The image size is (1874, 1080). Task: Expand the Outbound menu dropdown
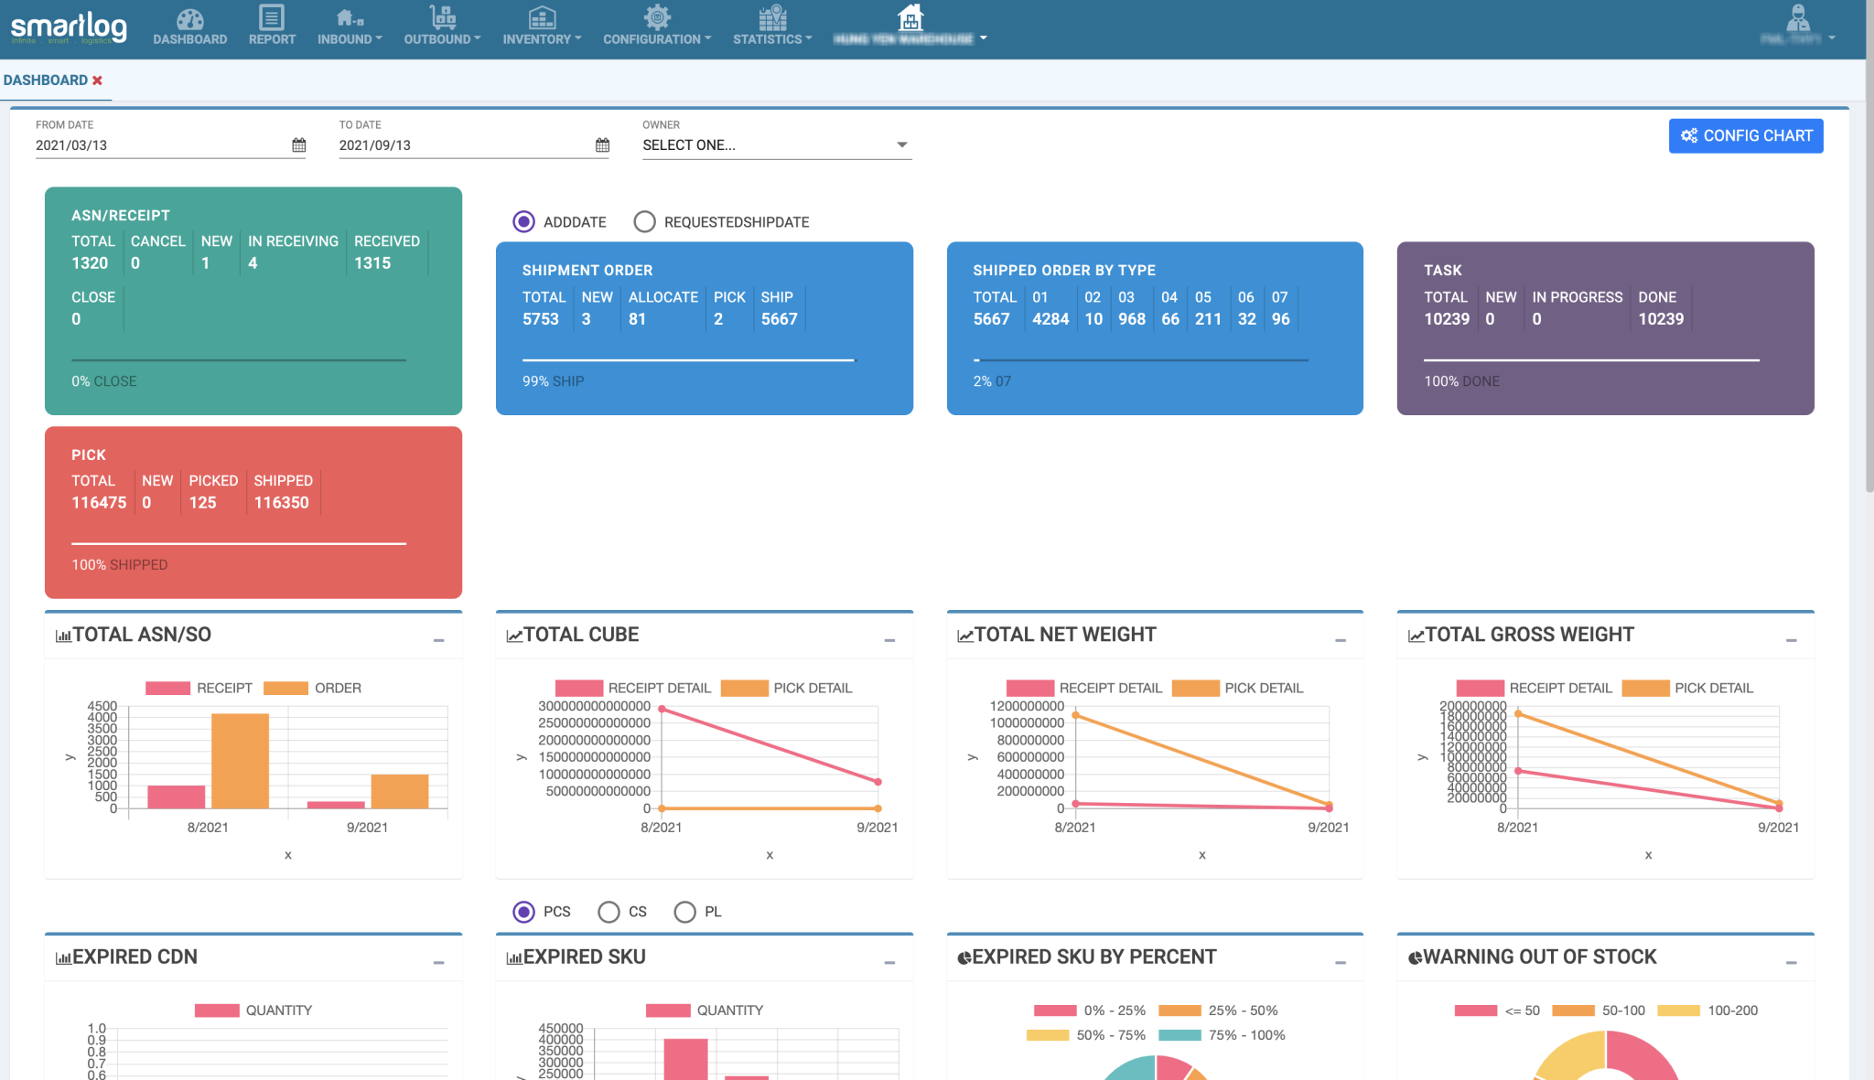click(442, 39)
